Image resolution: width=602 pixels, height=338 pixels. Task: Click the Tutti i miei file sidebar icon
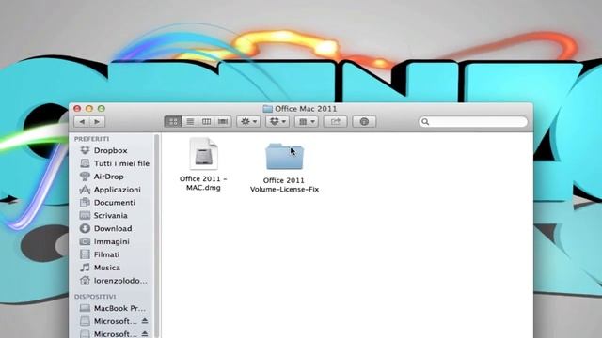point(85,163)
